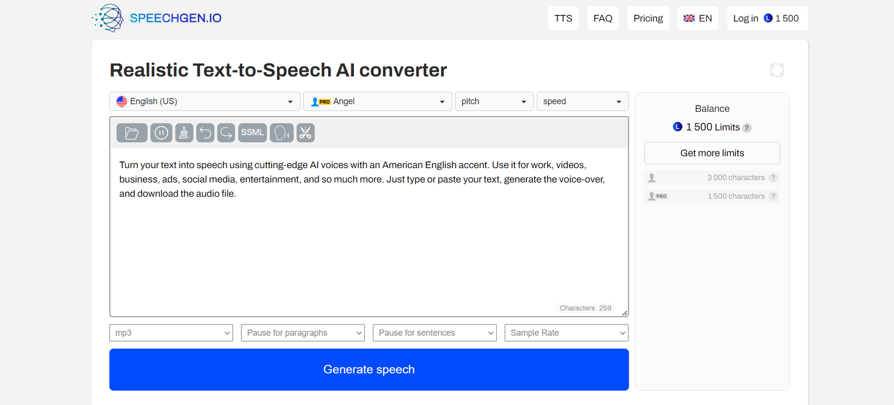Open the pitch dropdown
Image resolution: width=894 pixels, height=405 pixels.
(494, 101)
